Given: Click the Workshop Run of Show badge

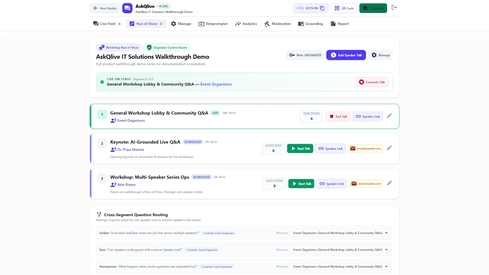Looking at the screenshot, I should click(119, 47).
